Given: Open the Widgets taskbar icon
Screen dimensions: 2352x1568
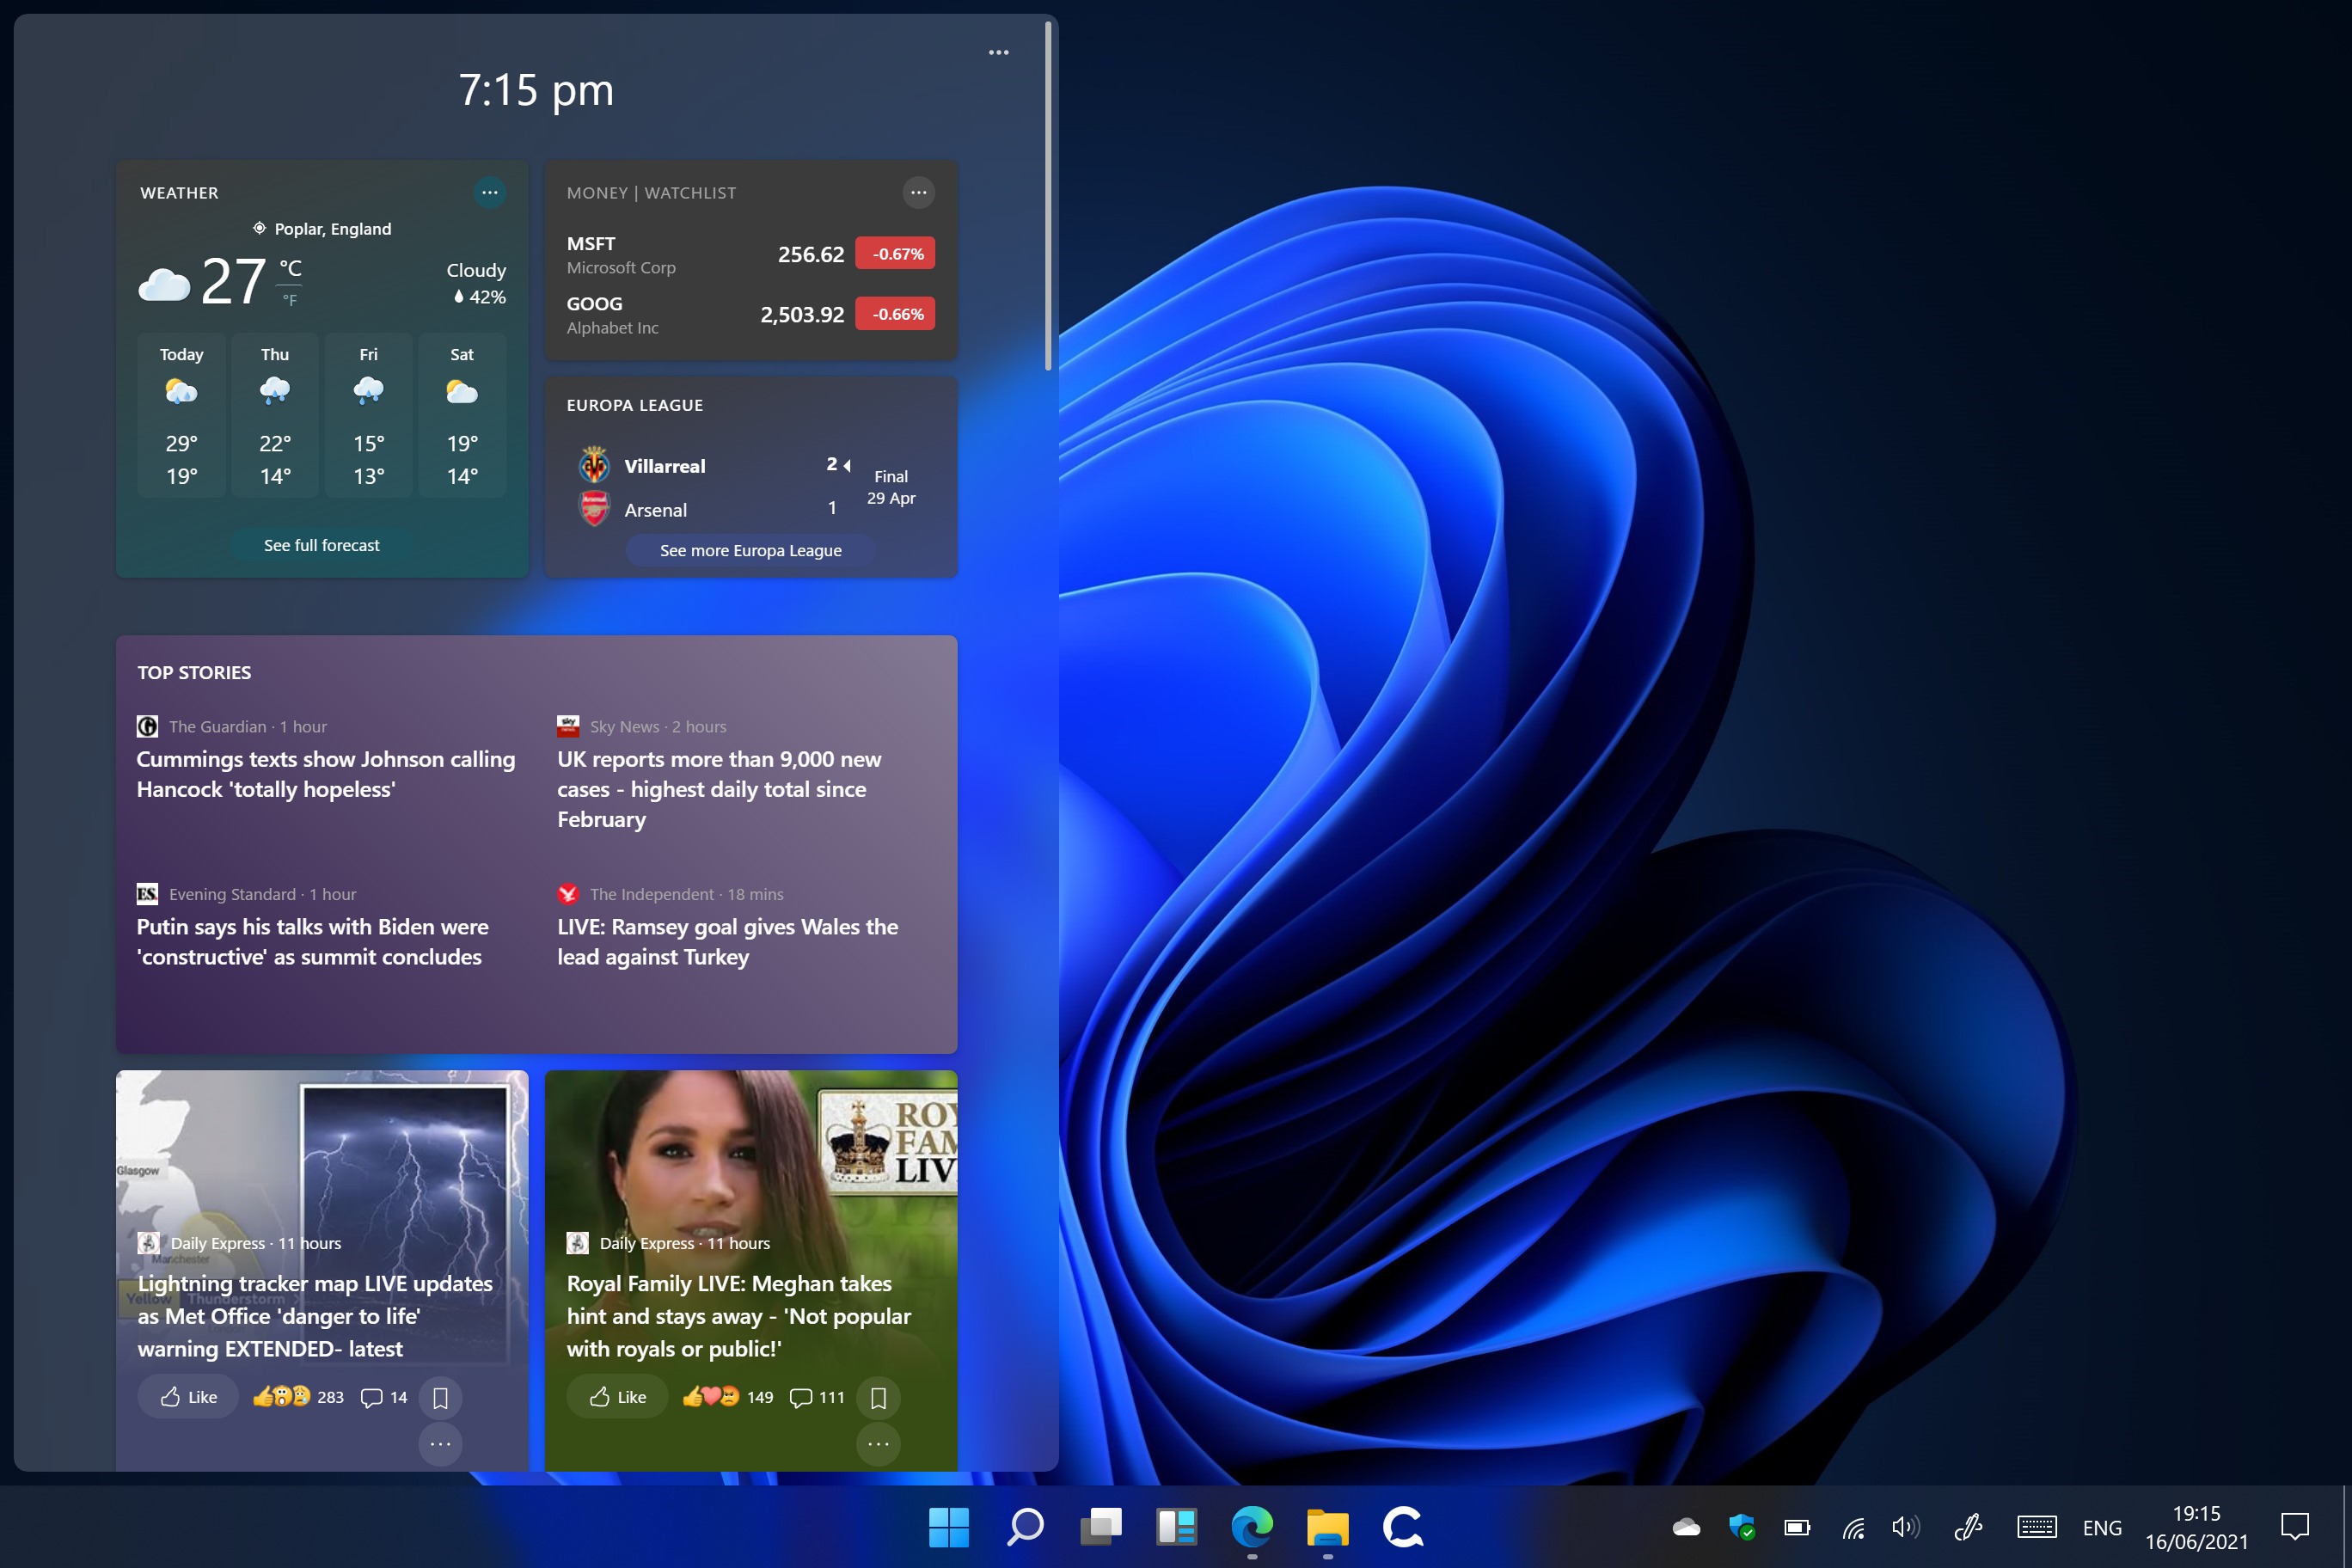Looking at the screenshot, I should pos(1176,1527).
